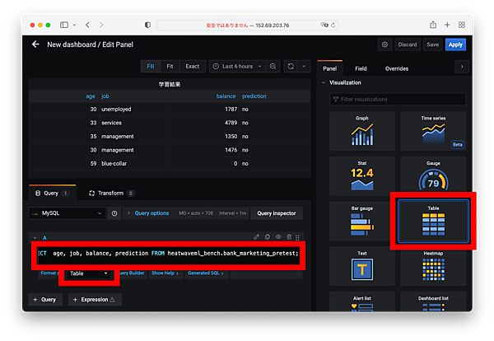Delete query A using the trash icon
Viewport: 494px width, 341px height.
point(290,236)
